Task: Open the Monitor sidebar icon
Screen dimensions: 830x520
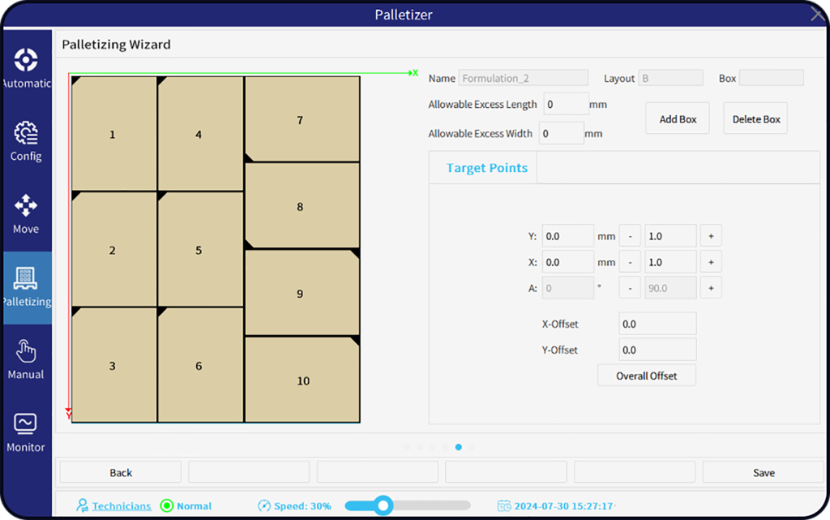Action: tap(26, 424)
